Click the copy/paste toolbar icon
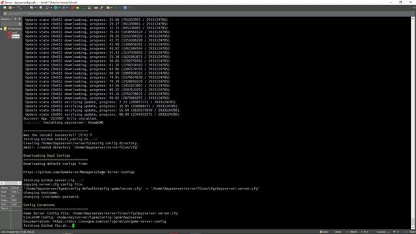The image size is (416, 234). pyautogui.click(x=47, y=8)
